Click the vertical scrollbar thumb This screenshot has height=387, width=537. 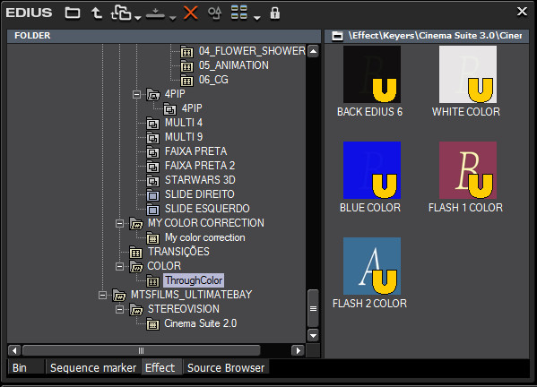pyautogui.click(x=313, y=309)
